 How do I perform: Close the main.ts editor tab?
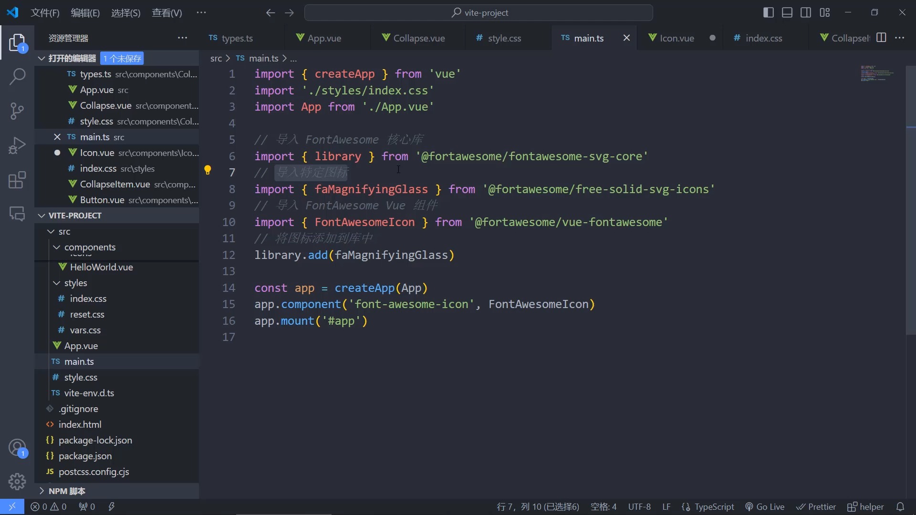pyautogui.click(x=626, y=38)
